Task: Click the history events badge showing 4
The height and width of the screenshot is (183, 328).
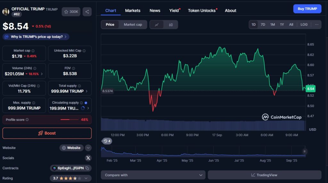Action: (107, 141)
